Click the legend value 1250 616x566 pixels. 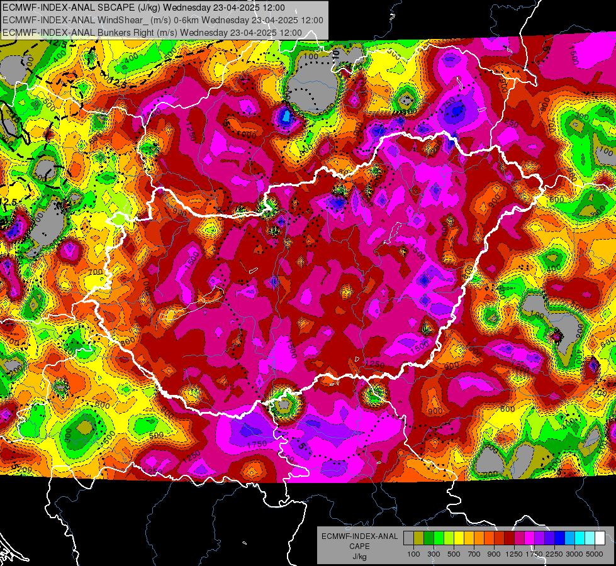514,554
